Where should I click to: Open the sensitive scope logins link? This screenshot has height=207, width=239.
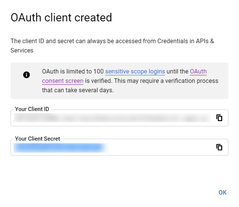click(x=135, y=71)
